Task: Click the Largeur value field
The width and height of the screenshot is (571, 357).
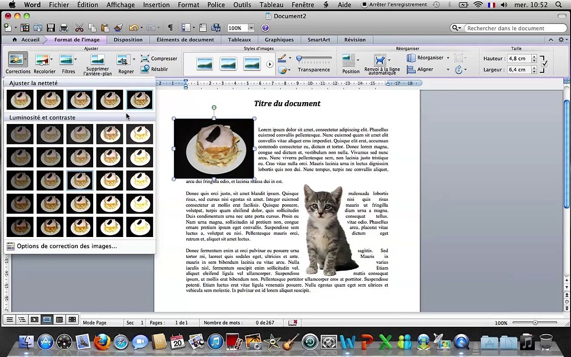Action: point(519,69)
